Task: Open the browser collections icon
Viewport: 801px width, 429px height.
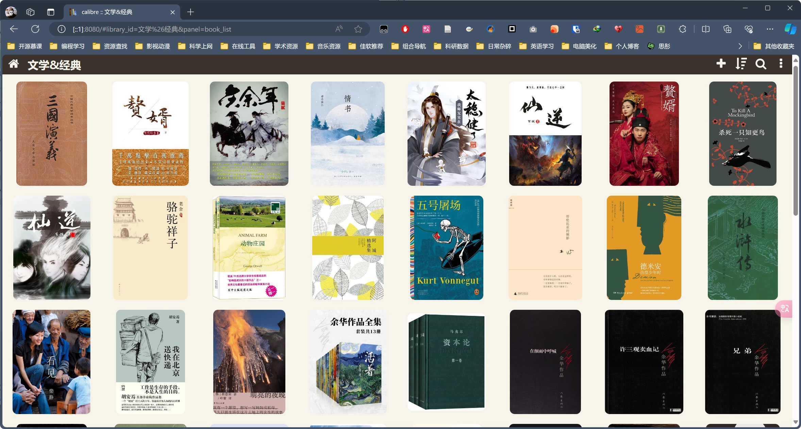Action: (x=727, y=29)
